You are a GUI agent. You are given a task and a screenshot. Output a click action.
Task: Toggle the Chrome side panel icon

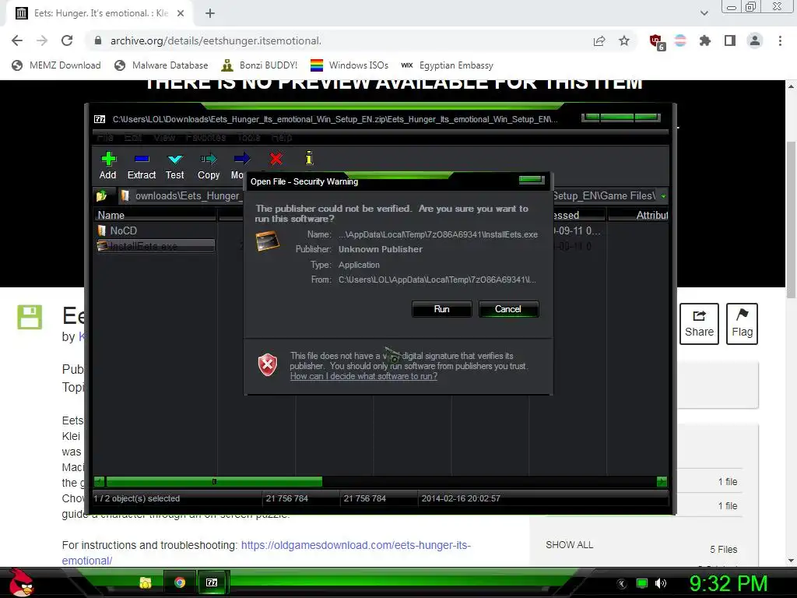[730, 40]
